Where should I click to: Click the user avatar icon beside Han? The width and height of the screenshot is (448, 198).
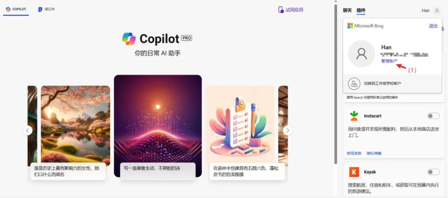click(x=437, y=11)
